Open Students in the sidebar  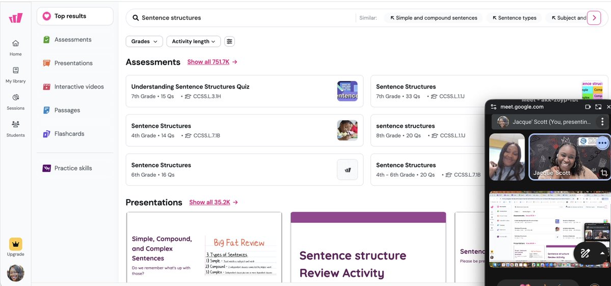click(16, 129)
